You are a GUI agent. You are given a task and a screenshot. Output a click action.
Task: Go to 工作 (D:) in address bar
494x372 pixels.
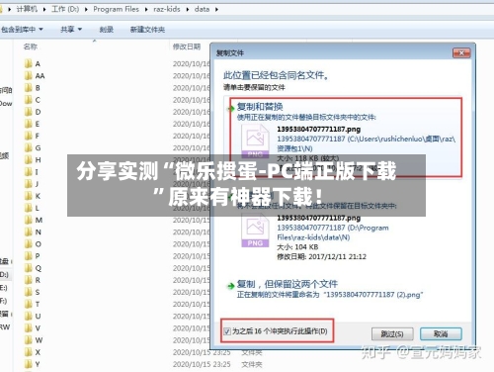tap(65, 9)
